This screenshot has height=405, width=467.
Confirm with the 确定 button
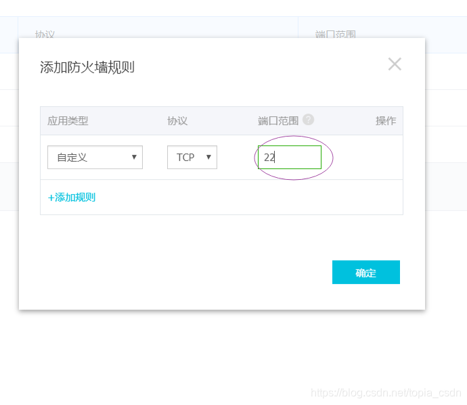click(x=366, y=272)
